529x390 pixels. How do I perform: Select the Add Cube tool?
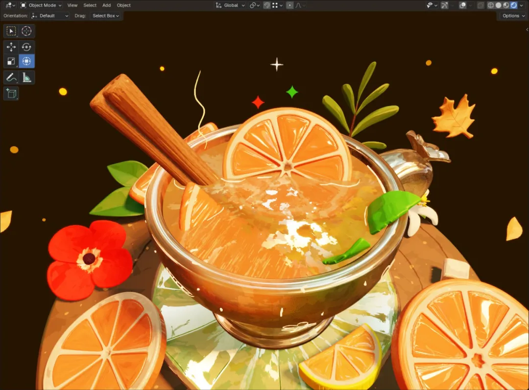(11, 93)
